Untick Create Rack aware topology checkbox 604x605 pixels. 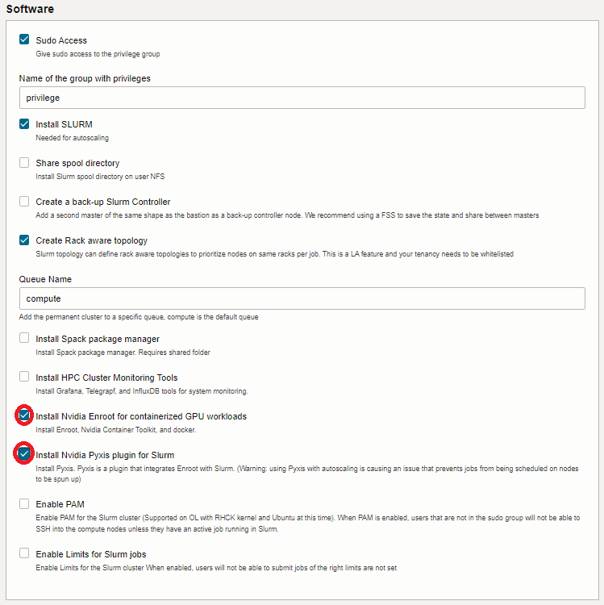click(x=24, y=240)
